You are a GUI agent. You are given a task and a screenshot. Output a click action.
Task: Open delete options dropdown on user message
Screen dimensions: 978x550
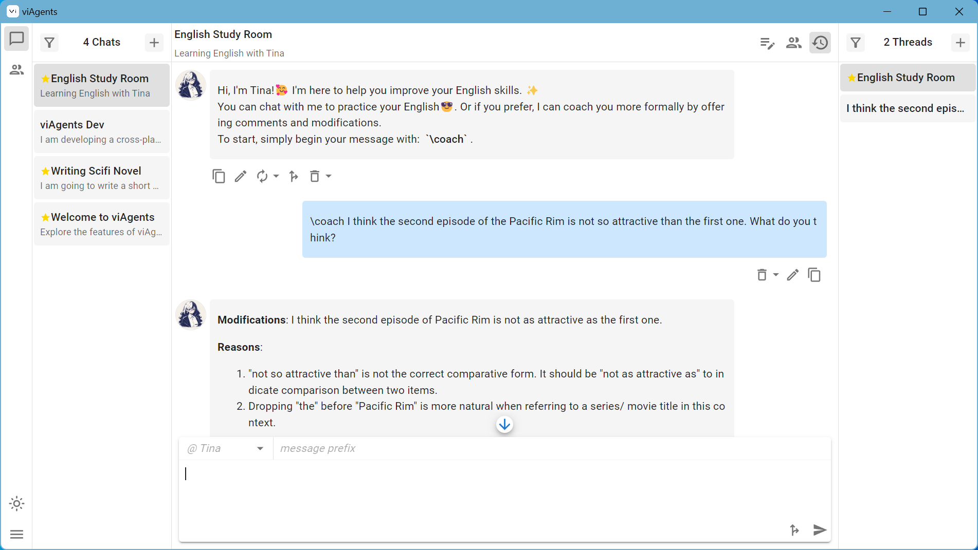click(775, 275)
